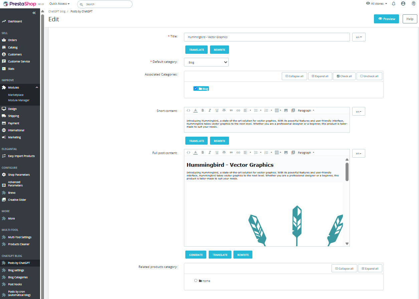Image resolution: width=419 pixels, height=299 pixels.
Task: Pick text color in Full post content toolbar
Action: (196, 153)
